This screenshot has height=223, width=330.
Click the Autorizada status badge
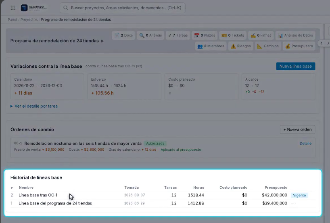coord(155,144)
